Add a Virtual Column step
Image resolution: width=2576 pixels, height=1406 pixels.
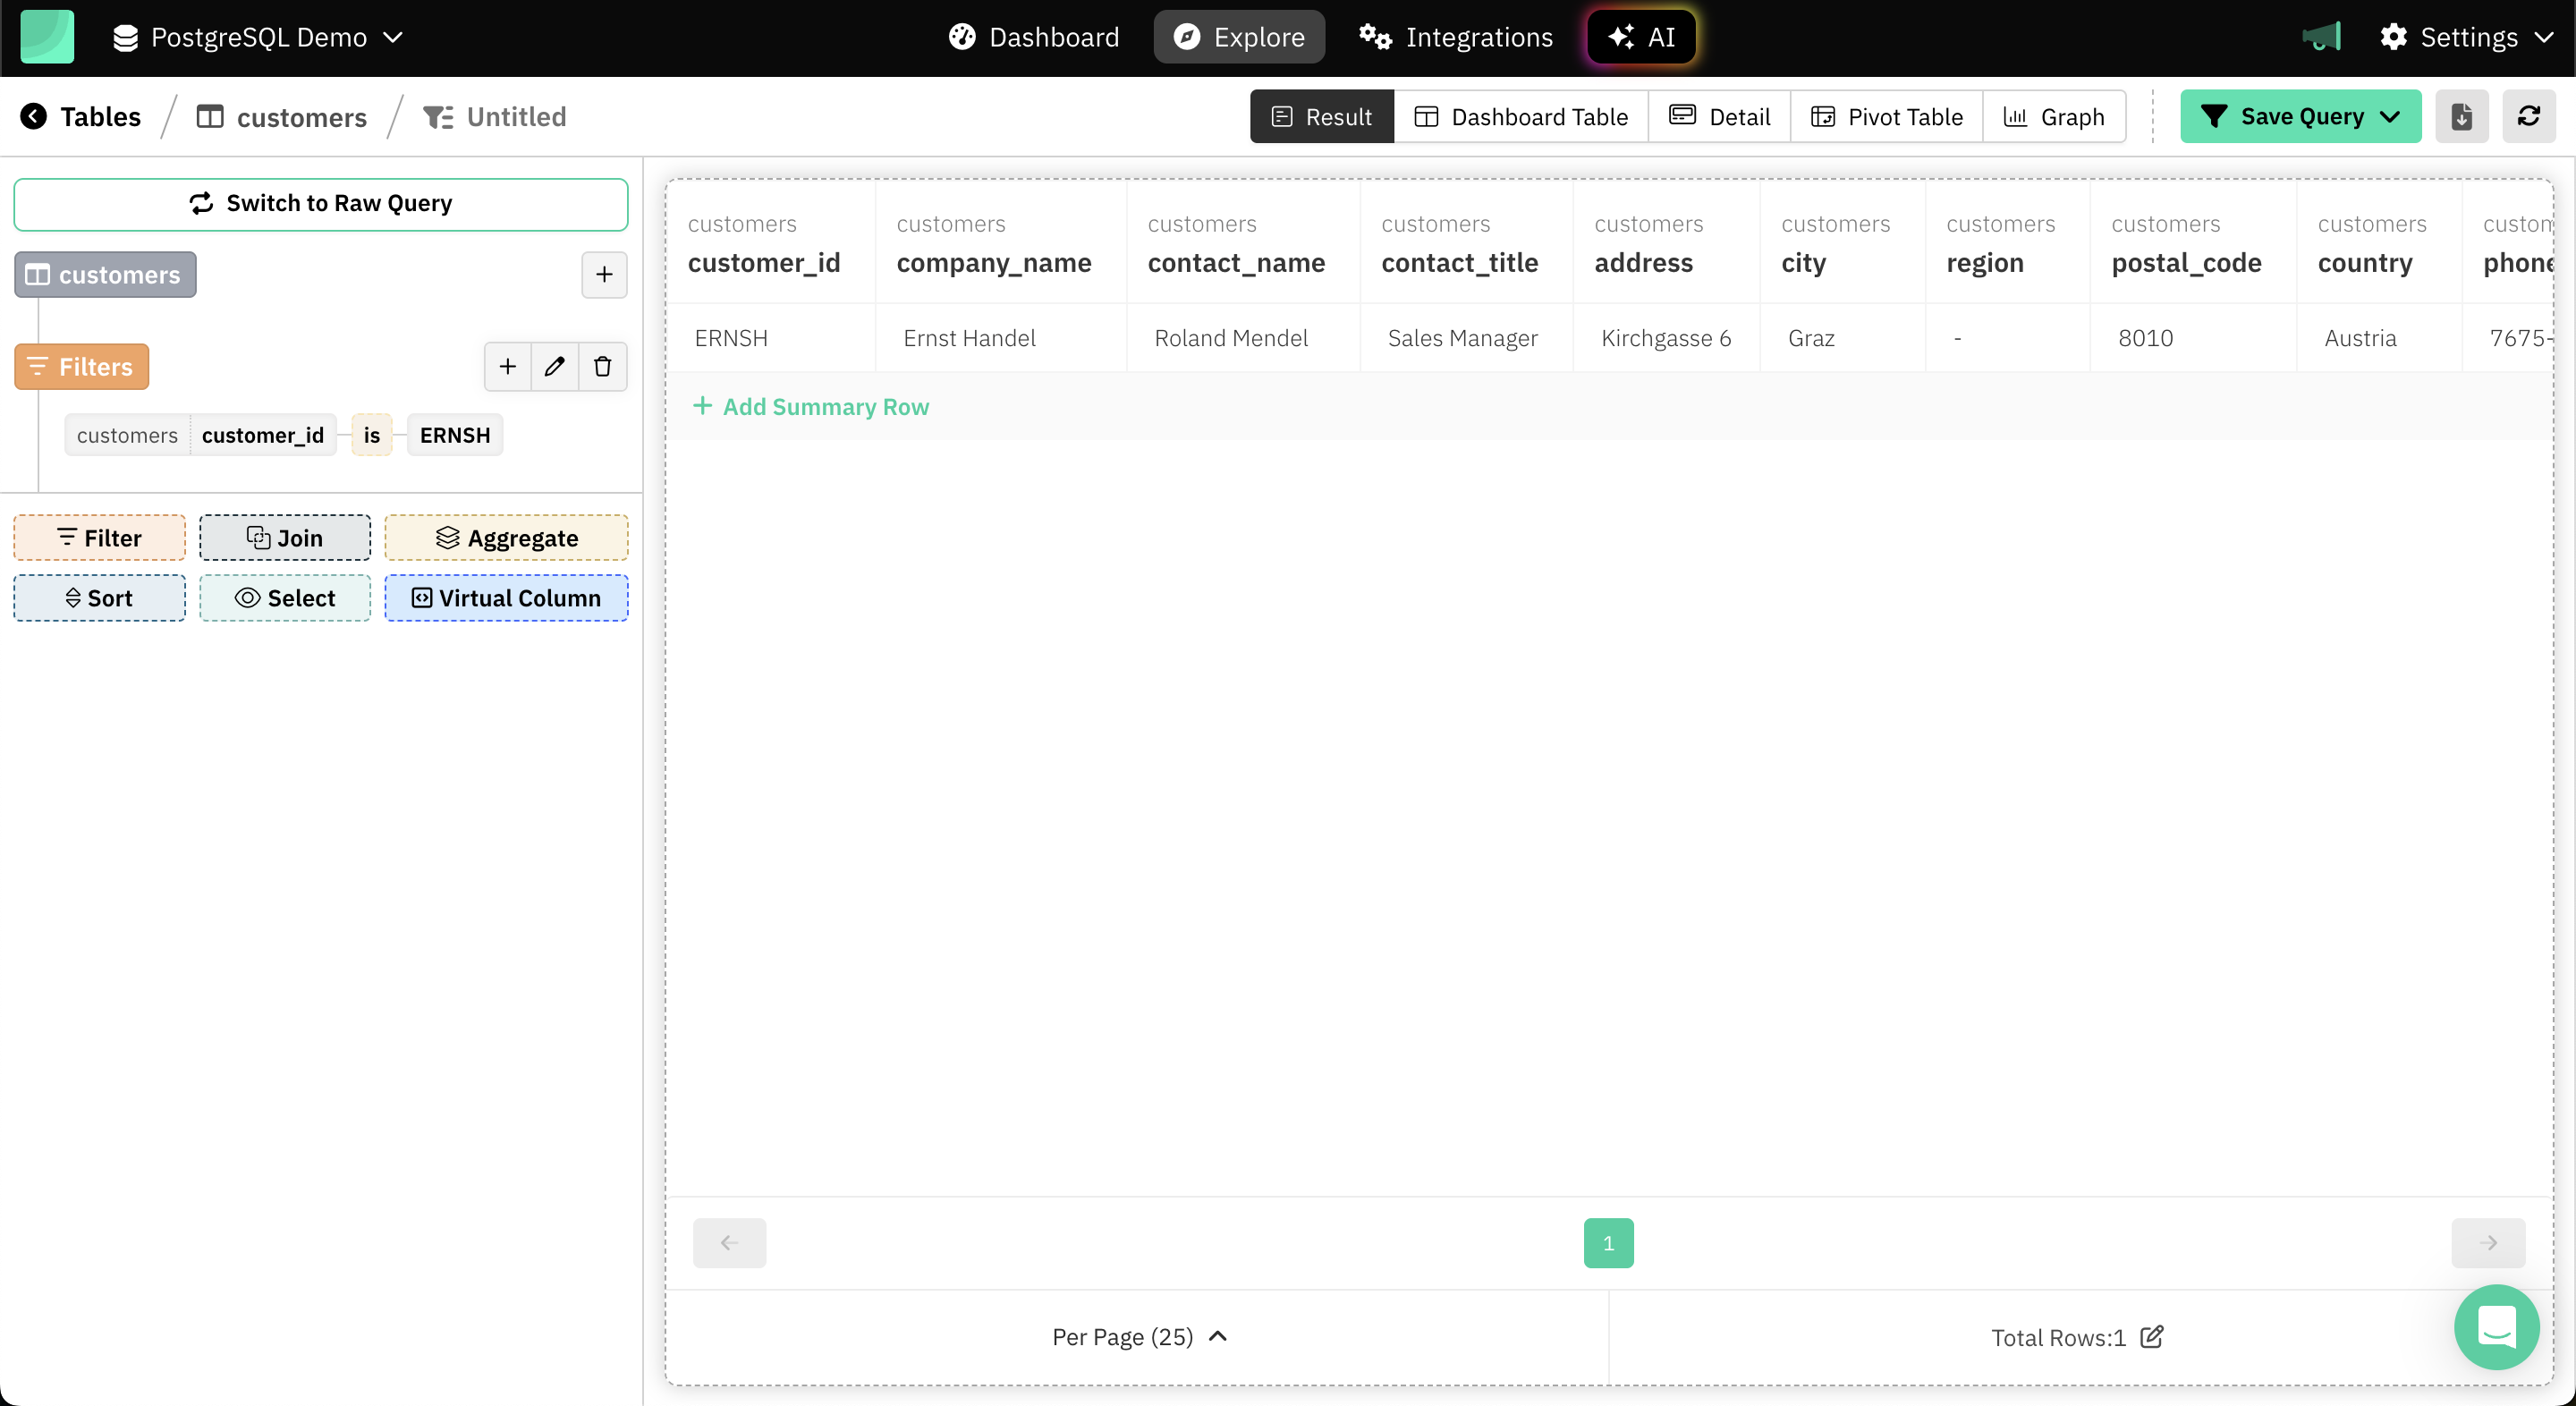pos(507,598)
